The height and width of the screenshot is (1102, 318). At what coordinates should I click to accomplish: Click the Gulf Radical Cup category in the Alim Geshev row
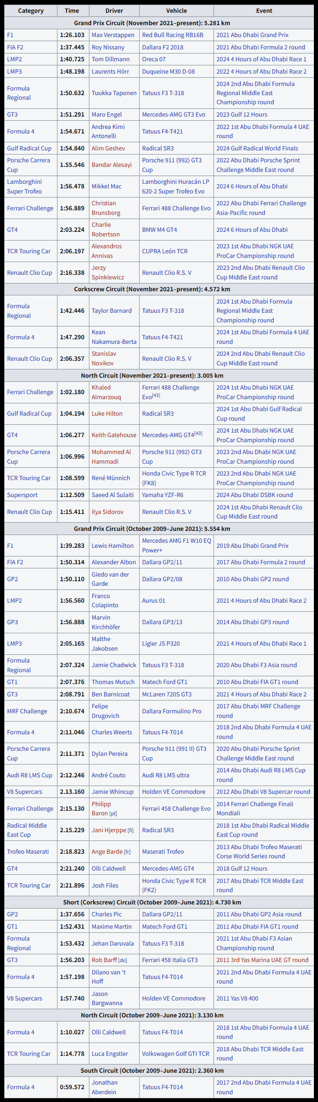(x=29, y=148)
